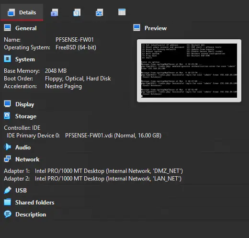This screenshot has height=238, width=249.
Task: Click the Controller: IDE row
Action: [22, 128]
